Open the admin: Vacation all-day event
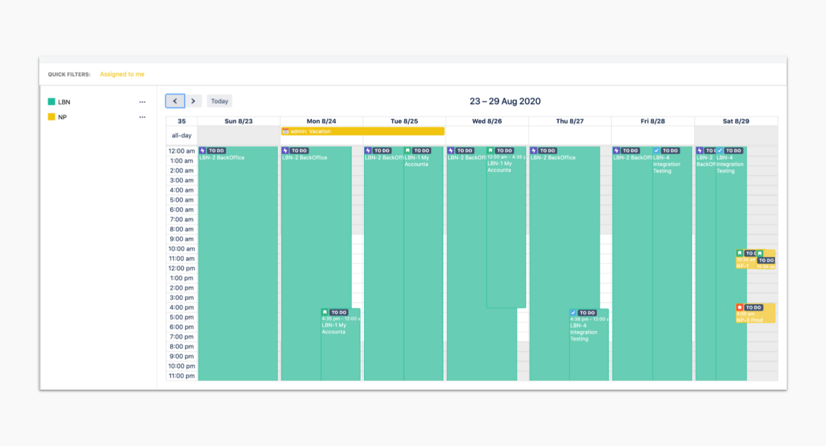The width and height of the screenshot is (826, 446). coord(362,131)
